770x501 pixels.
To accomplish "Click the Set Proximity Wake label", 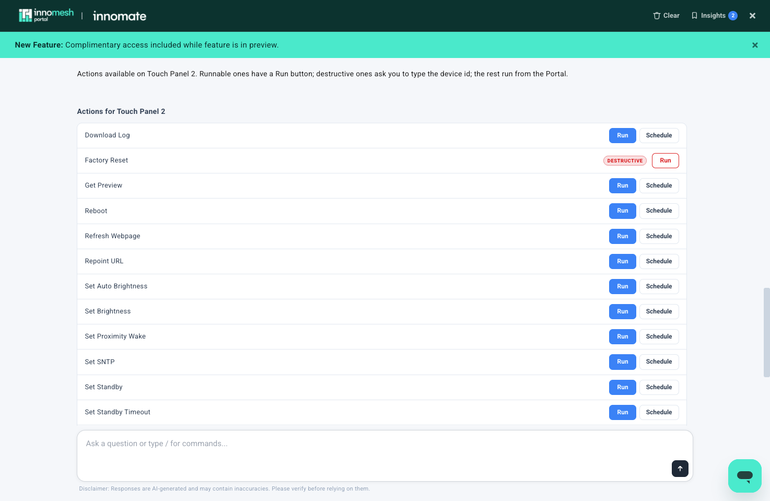I will click(x=115, y=336).
